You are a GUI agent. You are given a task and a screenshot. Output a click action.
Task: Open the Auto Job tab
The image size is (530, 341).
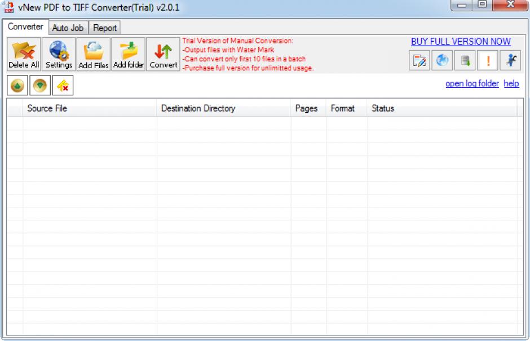68,28
